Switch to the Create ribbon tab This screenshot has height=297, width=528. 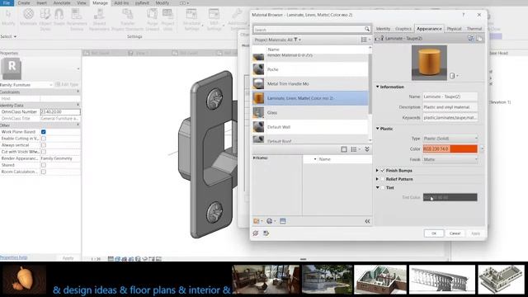(x=24, y=2)
